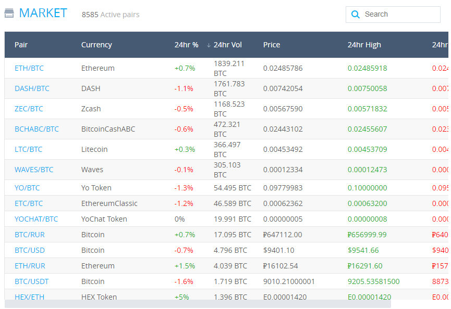The height and width of the screenshot is (309, 451).
Task: Open the ETH/RUR pair link
Action: [30, 266]
